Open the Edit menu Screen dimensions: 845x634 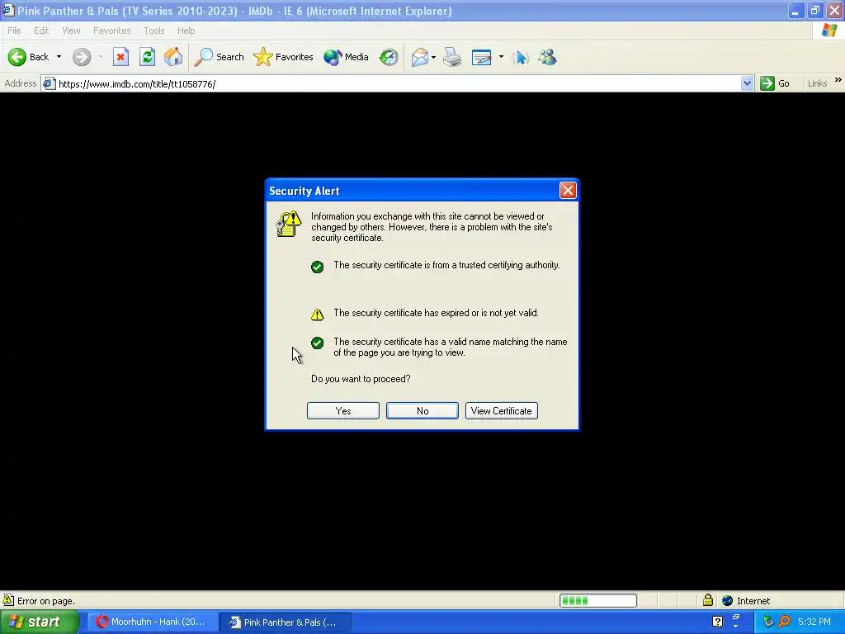point(41,31)
